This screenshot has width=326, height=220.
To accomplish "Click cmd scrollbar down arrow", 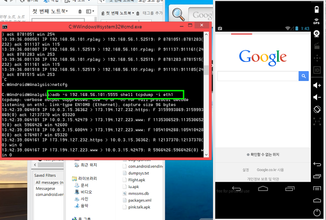I will click(x=206, y=155).
